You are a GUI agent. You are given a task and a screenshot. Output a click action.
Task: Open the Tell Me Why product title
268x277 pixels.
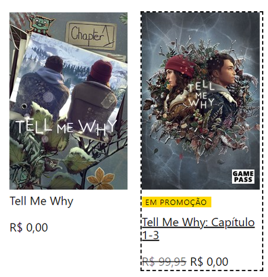(41, 201)
